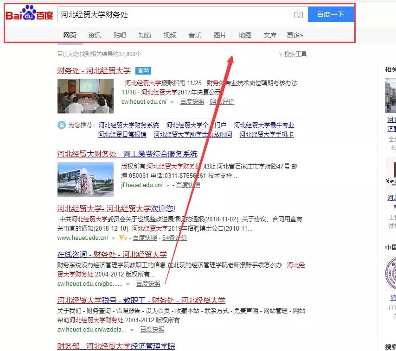Expand dropdown arrow after jf.heuet.edu.cn/
The height and width of the screenshot is (351, 396).
(x=167, y=186)
